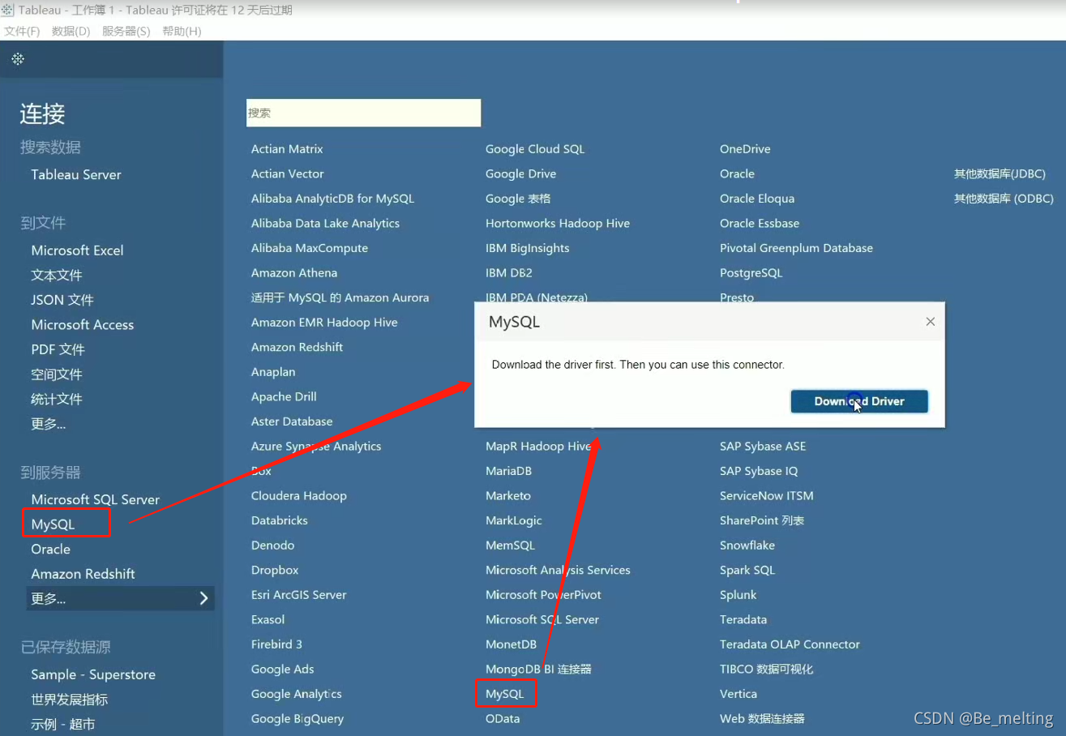1066x736 pixels.
Task: Select Dropbox connector
Action: point(275,570)
